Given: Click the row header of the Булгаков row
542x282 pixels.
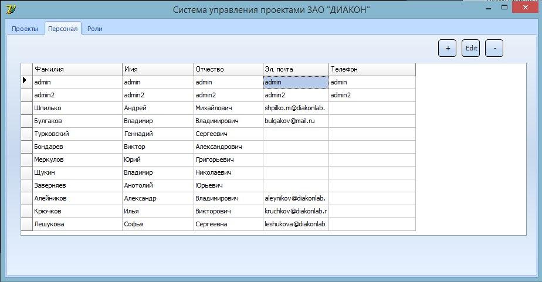Looking at the screenshot, I should 26,121.
